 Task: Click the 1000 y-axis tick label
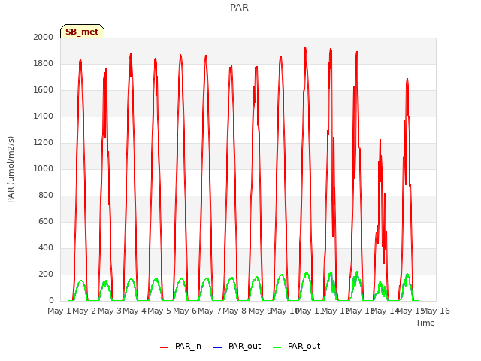(x=44, y=168)
